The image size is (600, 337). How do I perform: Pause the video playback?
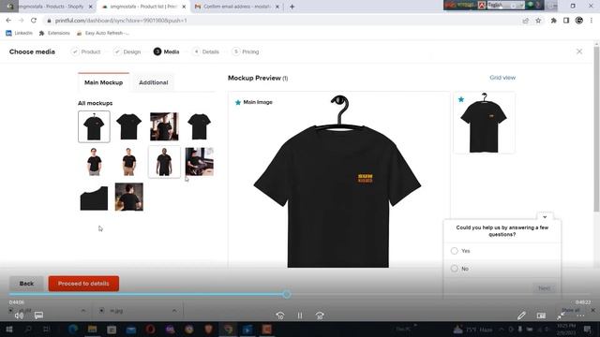tap(300, 315)
